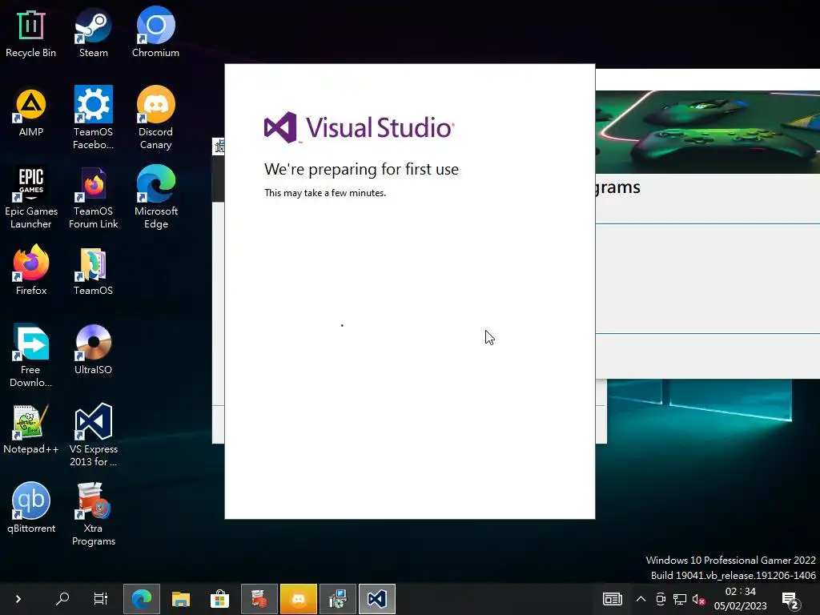Screen dimensions: 820x615
Task: Open the news and interests tray icon
Action: (613, 599)
